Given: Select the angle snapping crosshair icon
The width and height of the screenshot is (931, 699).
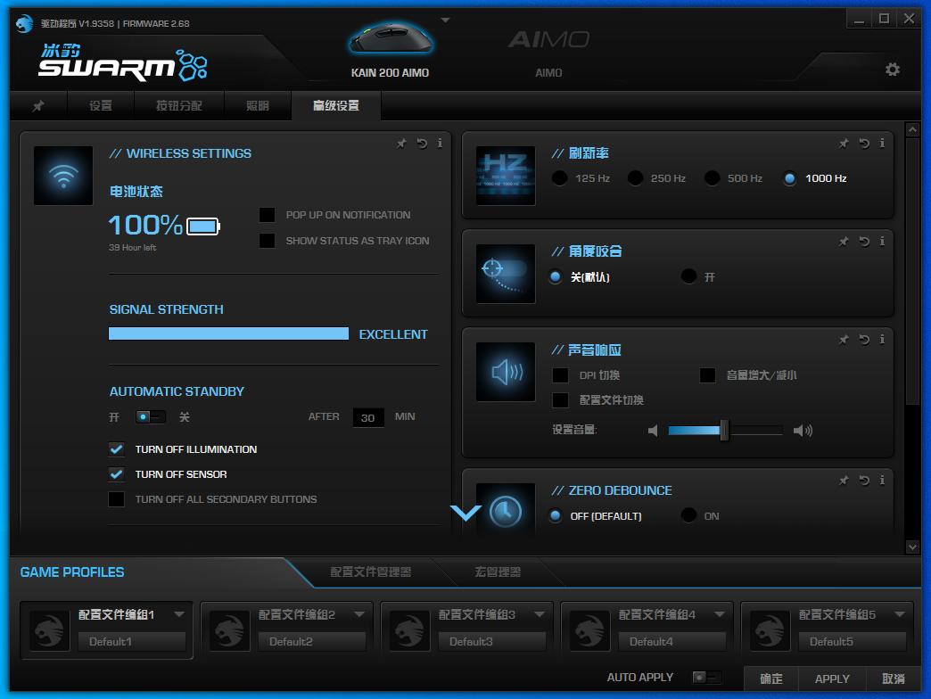Looking at the screenshot, I should pos(505,273).
